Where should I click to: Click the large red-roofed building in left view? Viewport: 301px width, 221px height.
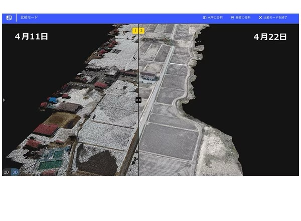(45, 129)
